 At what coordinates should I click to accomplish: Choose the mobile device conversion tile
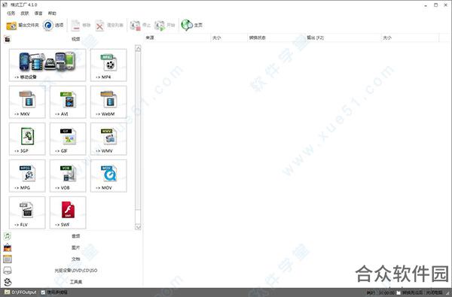tap(47, 65)
